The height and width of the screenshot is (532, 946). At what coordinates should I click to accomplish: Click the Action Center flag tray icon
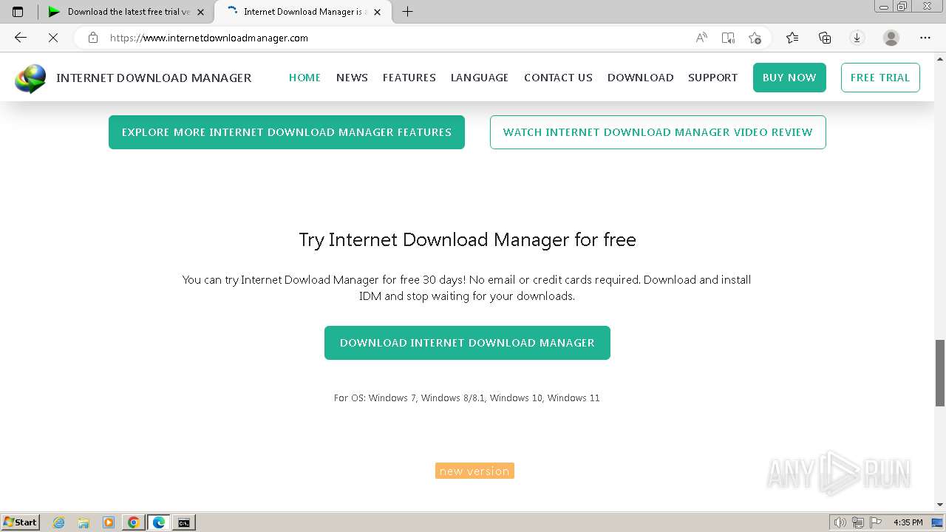point(874,522)
